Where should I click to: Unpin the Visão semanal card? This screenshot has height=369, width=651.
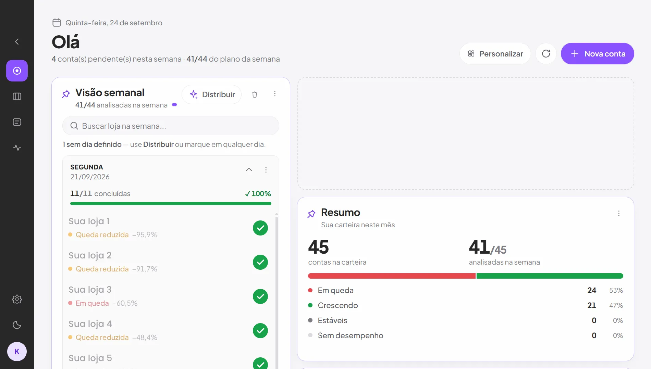point(66,94)
